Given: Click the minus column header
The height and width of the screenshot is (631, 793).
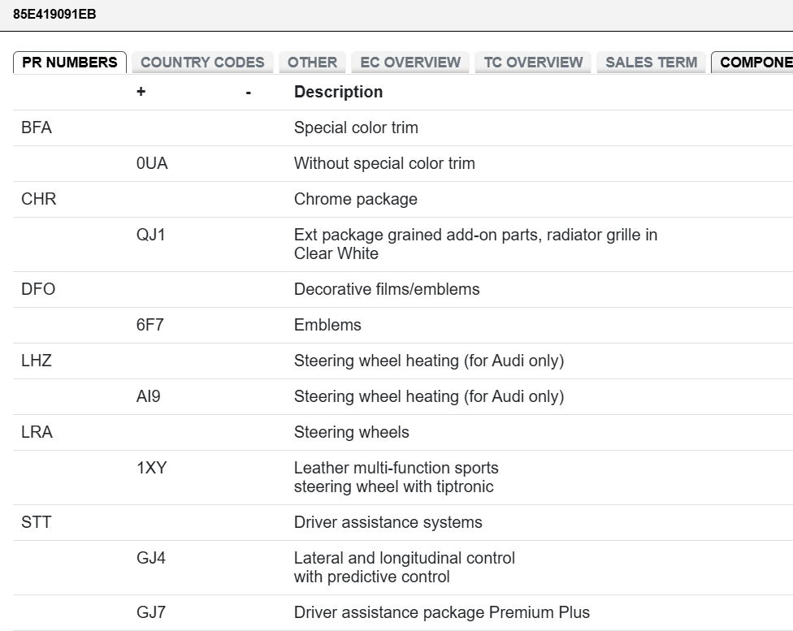Looking at the screenshot, I should pos(249,93).
